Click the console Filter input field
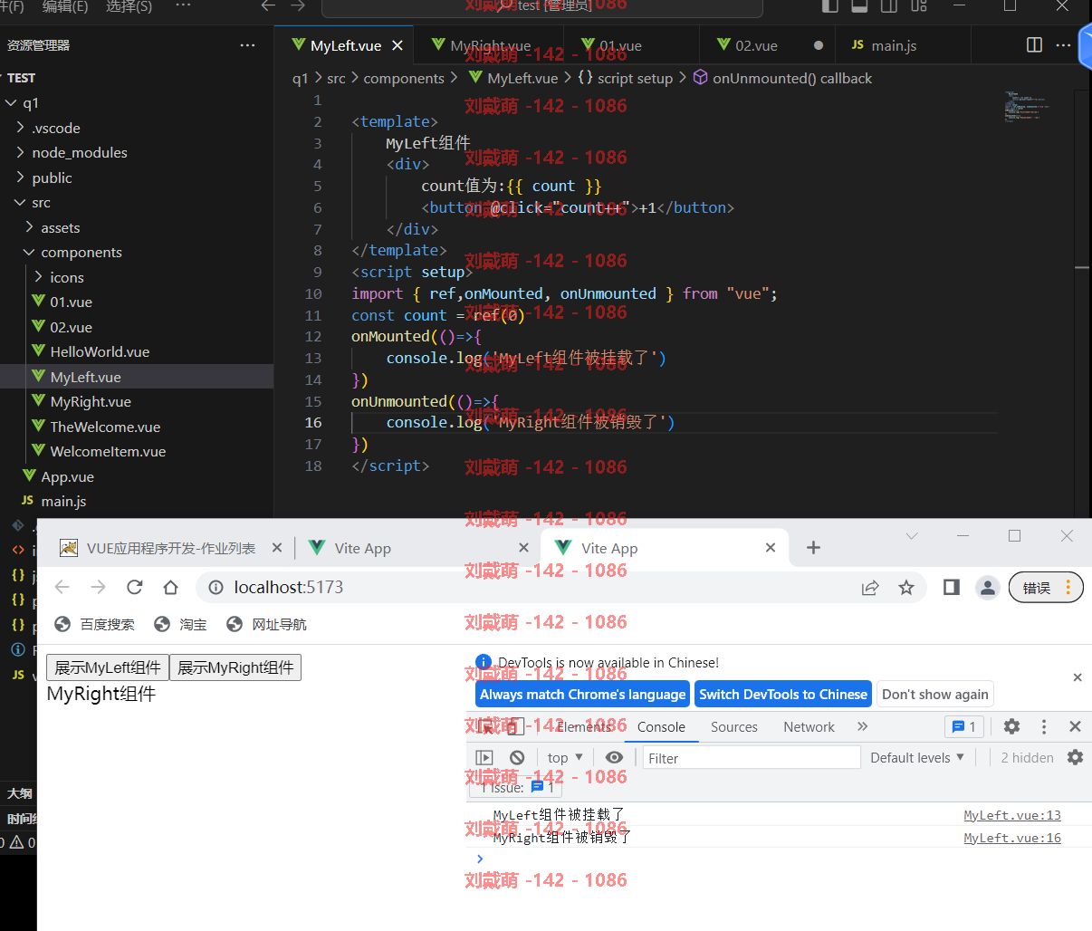The image size is (1092, 931). [x=751, y=758]
